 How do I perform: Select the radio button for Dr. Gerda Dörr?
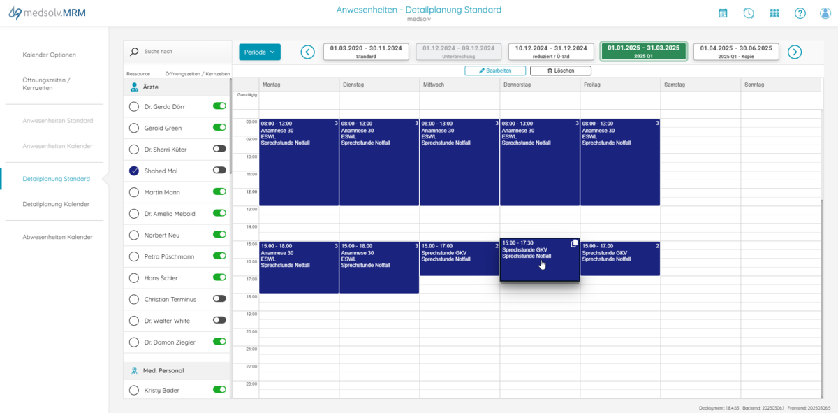click(x=134, y=106)
